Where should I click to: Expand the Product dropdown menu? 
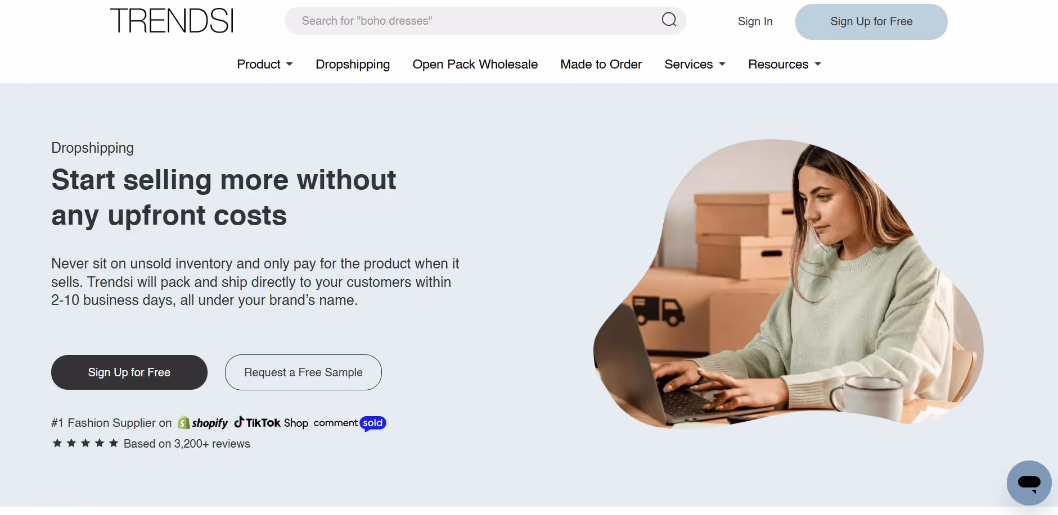(265, 64)
